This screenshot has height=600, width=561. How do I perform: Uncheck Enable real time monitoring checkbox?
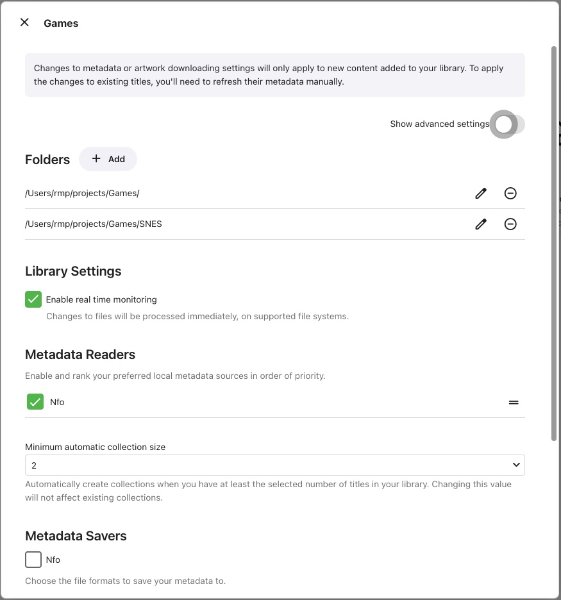[x=33, y=299]
